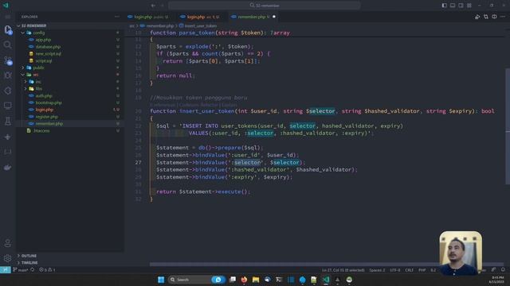Click the 32-remember command center search
510x286 pixels.
pos(264,6)
